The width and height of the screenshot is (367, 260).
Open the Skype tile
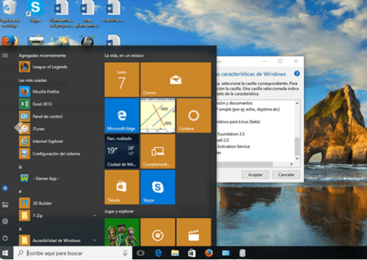tap(157, 187)
